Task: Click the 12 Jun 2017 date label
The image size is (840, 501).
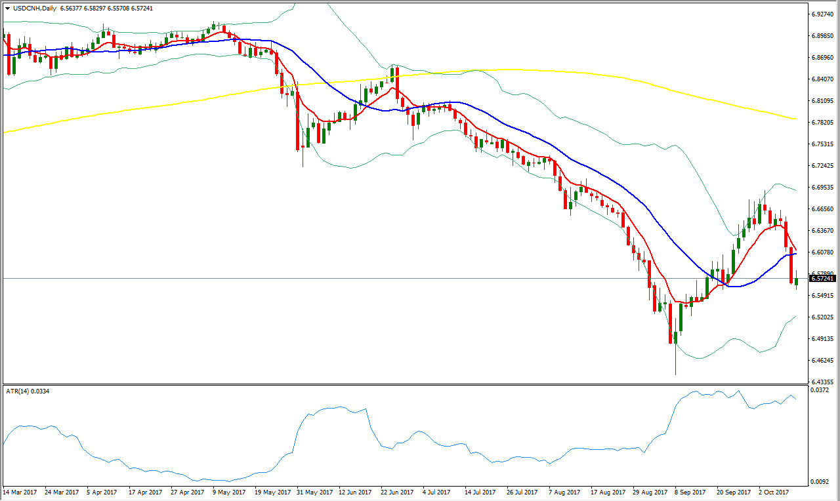Action: click(x=355, y=491)
